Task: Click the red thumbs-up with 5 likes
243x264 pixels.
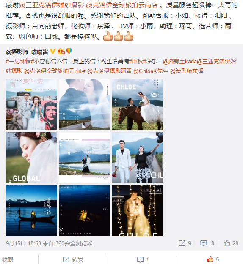Action: [x=210, y=259]
